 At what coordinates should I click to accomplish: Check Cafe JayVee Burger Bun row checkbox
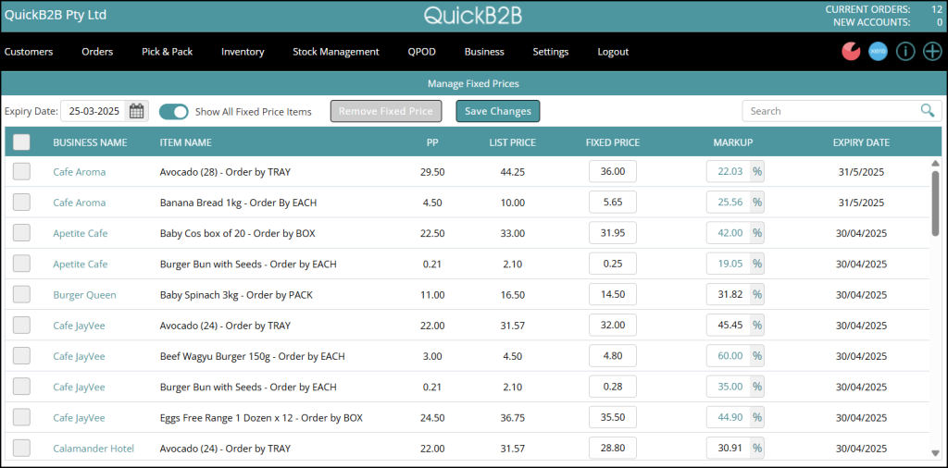point(22,387)
